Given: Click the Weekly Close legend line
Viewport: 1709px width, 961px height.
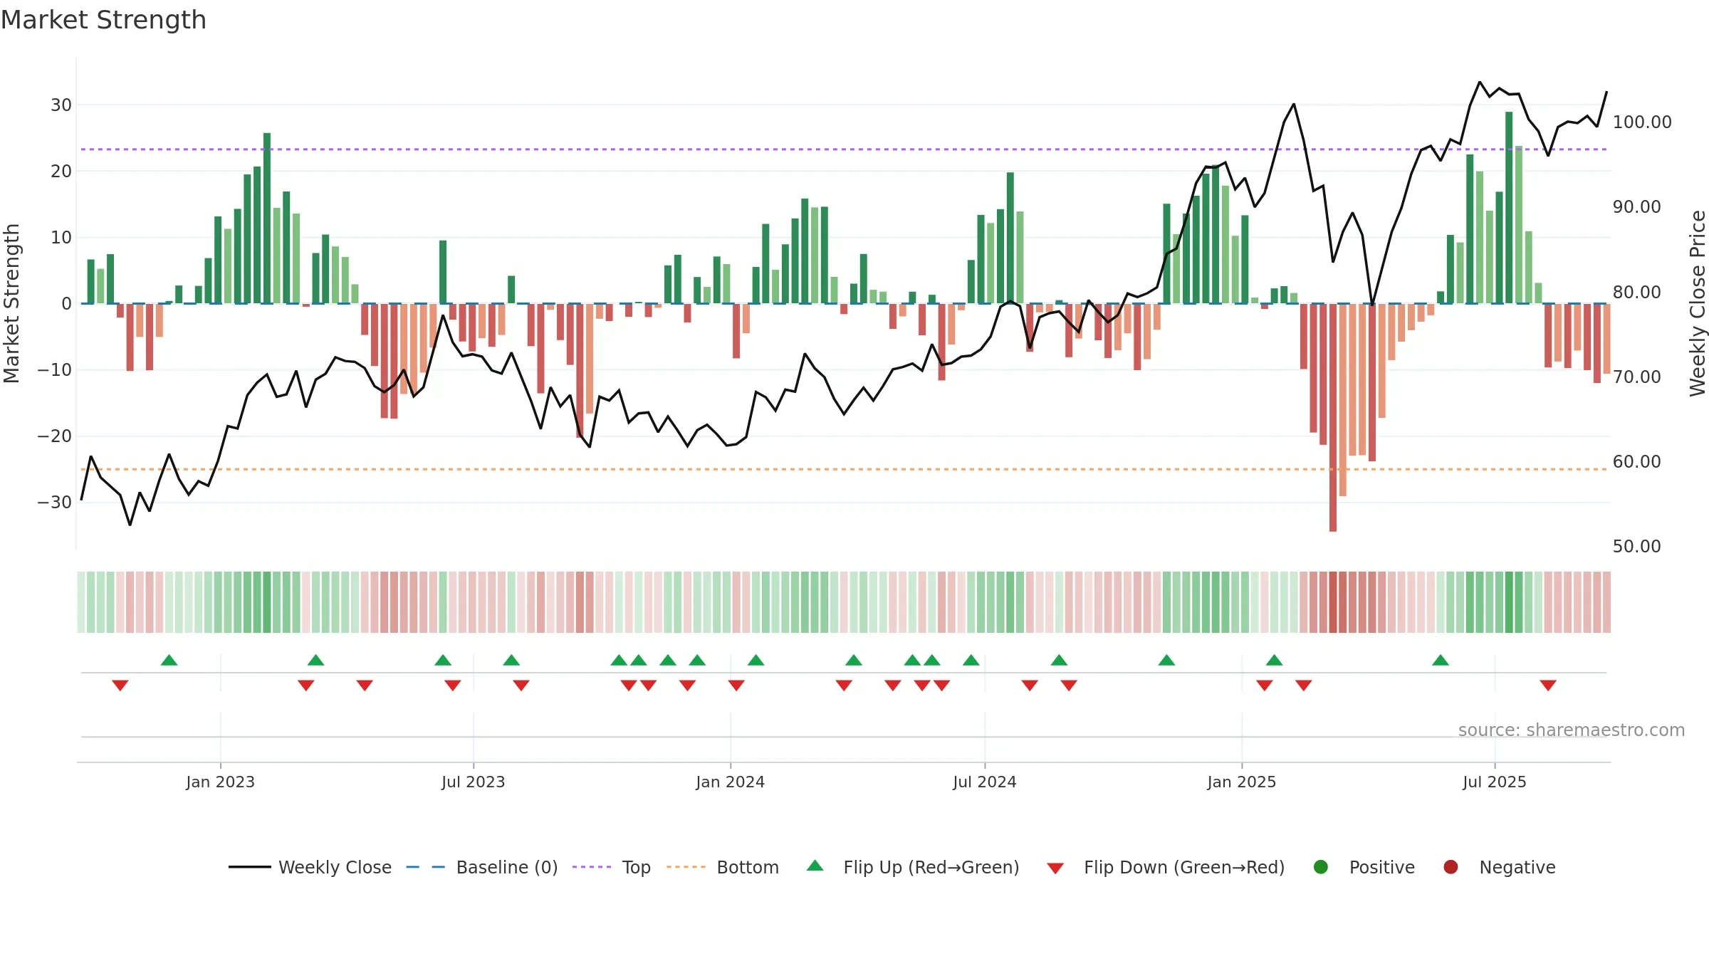Looking at the screenshot, I should click(x=249, y=867).
